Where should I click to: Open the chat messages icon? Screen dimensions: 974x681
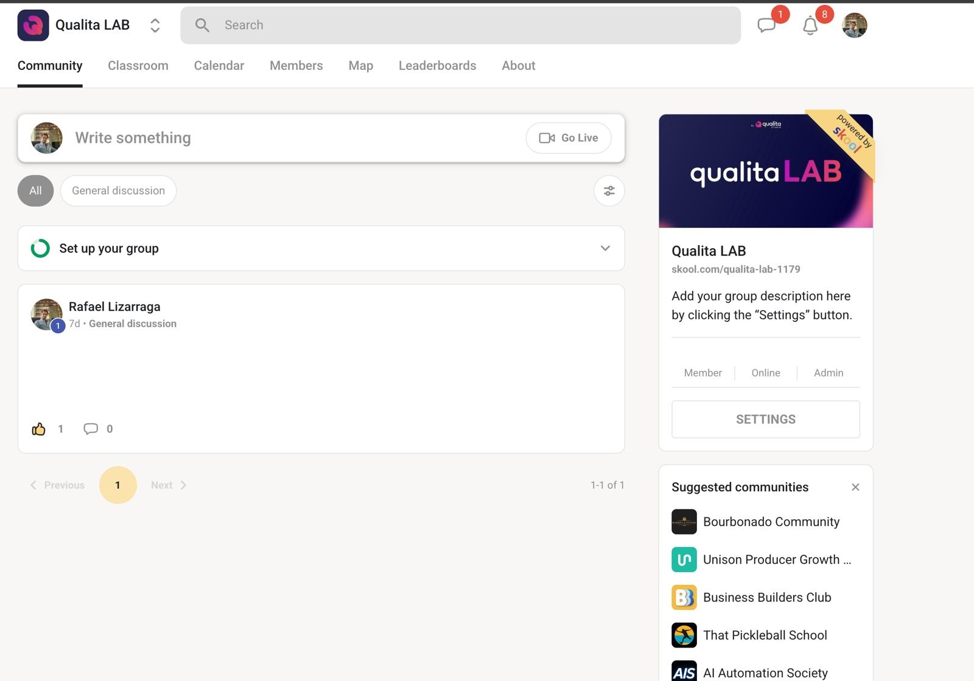766,26
